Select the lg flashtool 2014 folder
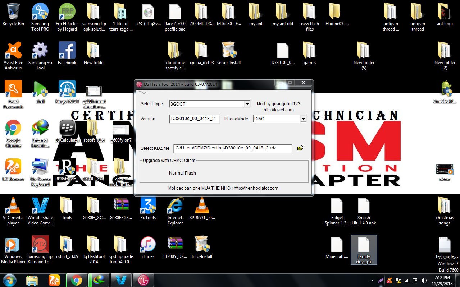 94,250
